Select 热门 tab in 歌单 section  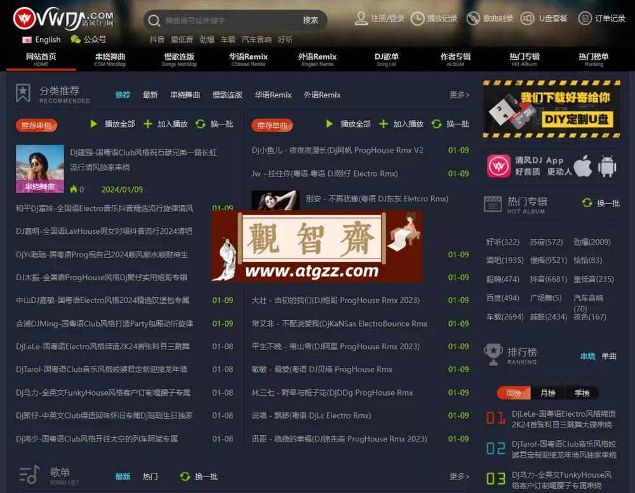tap(150, 476)
